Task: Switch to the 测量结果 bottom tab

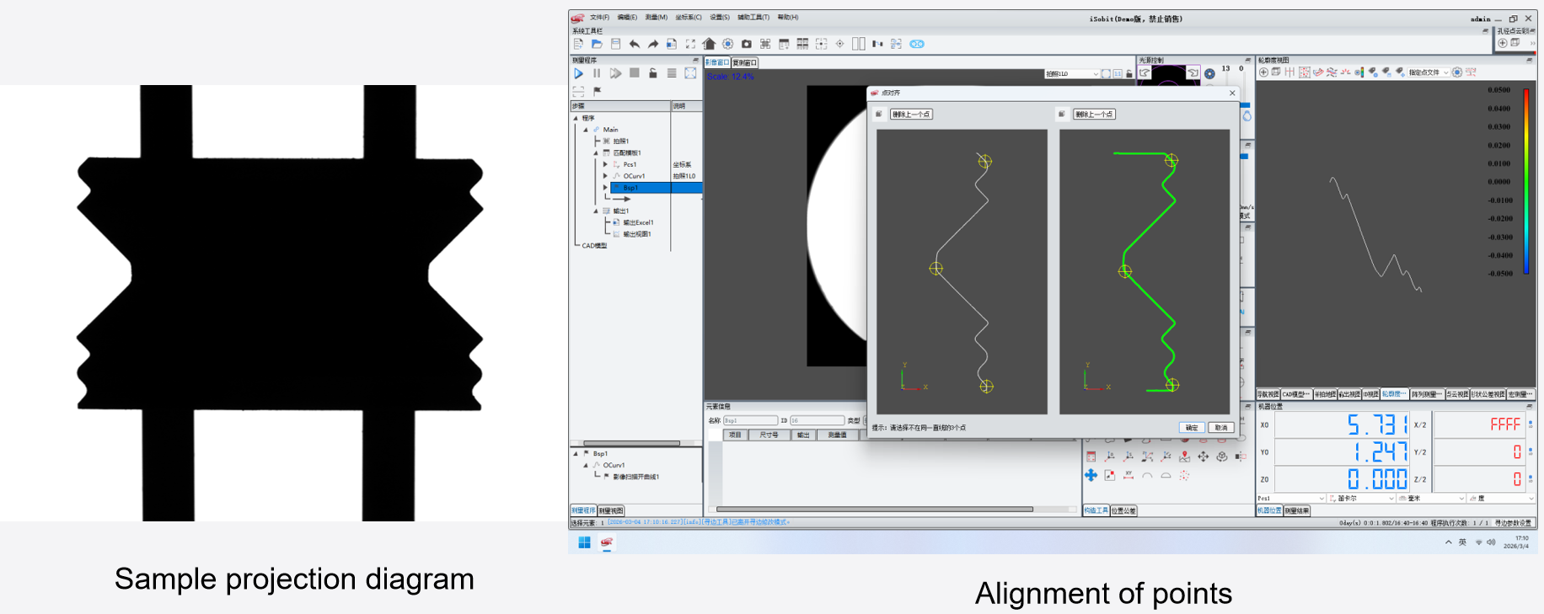Action: pyautogui.click(x=1297, y=510)
